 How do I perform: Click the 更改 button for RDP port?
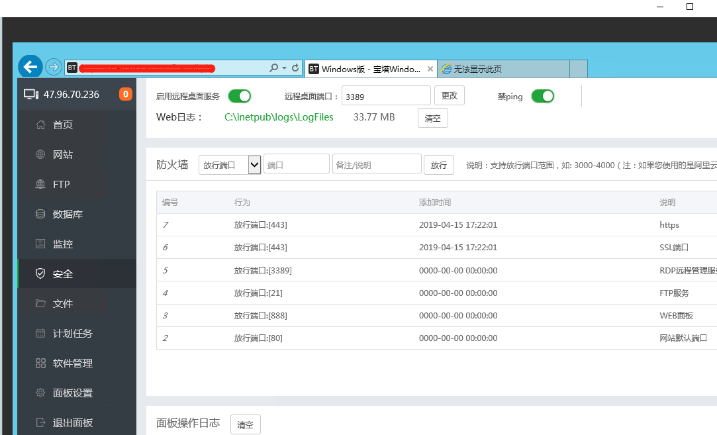click(450, 95)
